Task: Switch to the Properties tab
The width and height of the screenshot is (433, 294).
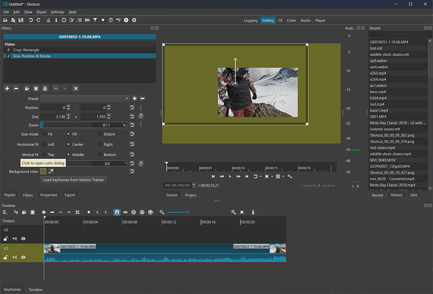Action: 48,195
